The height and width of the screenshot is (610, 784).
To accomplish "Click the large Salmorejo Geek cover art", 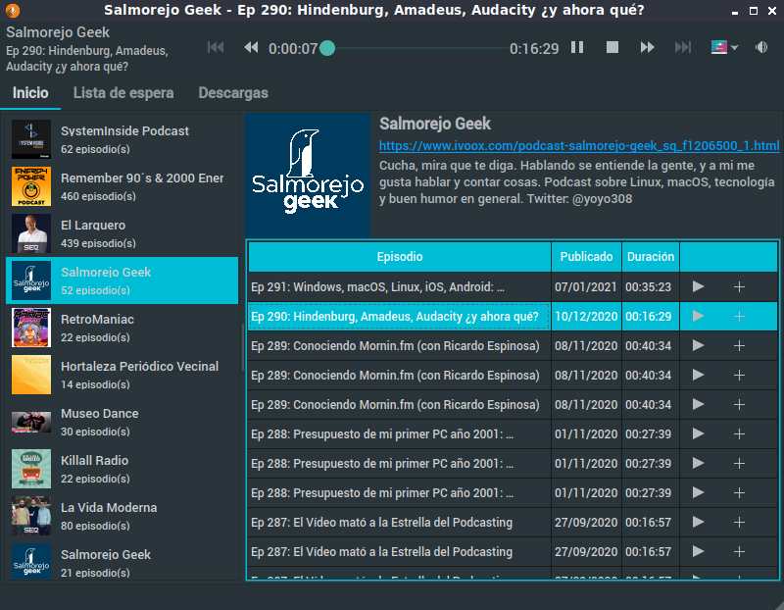I will point(308,176).
